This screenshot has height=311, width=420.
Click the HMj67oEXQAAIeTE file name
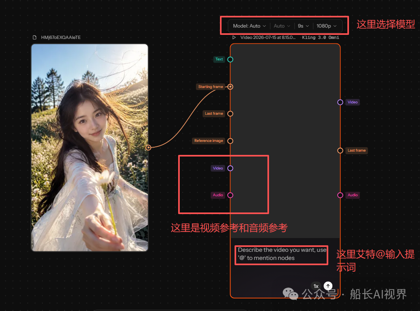(x=61, y=37)
